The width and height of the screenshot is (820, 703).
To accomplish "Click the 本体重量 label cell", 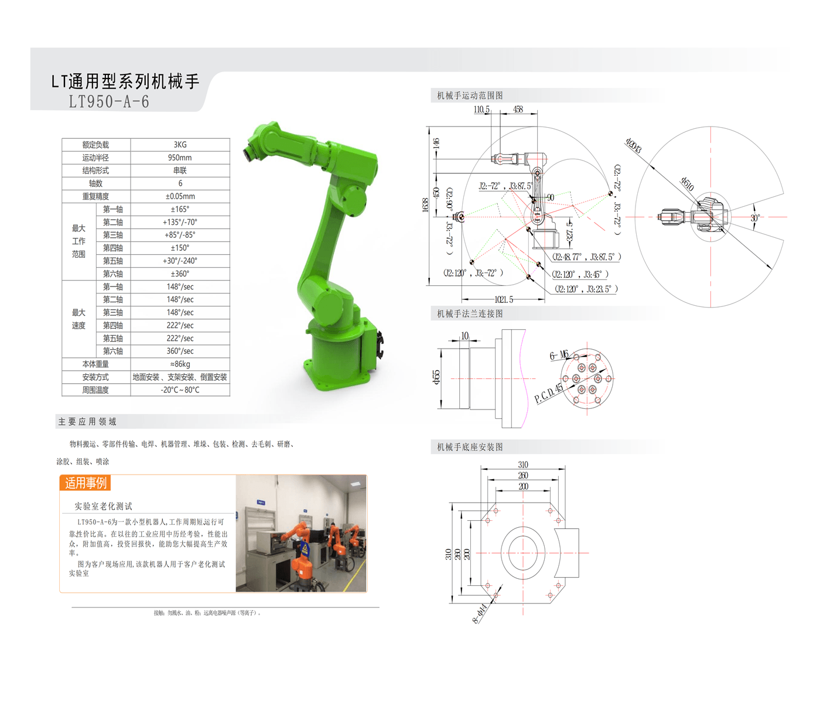I will click(96, 364).
